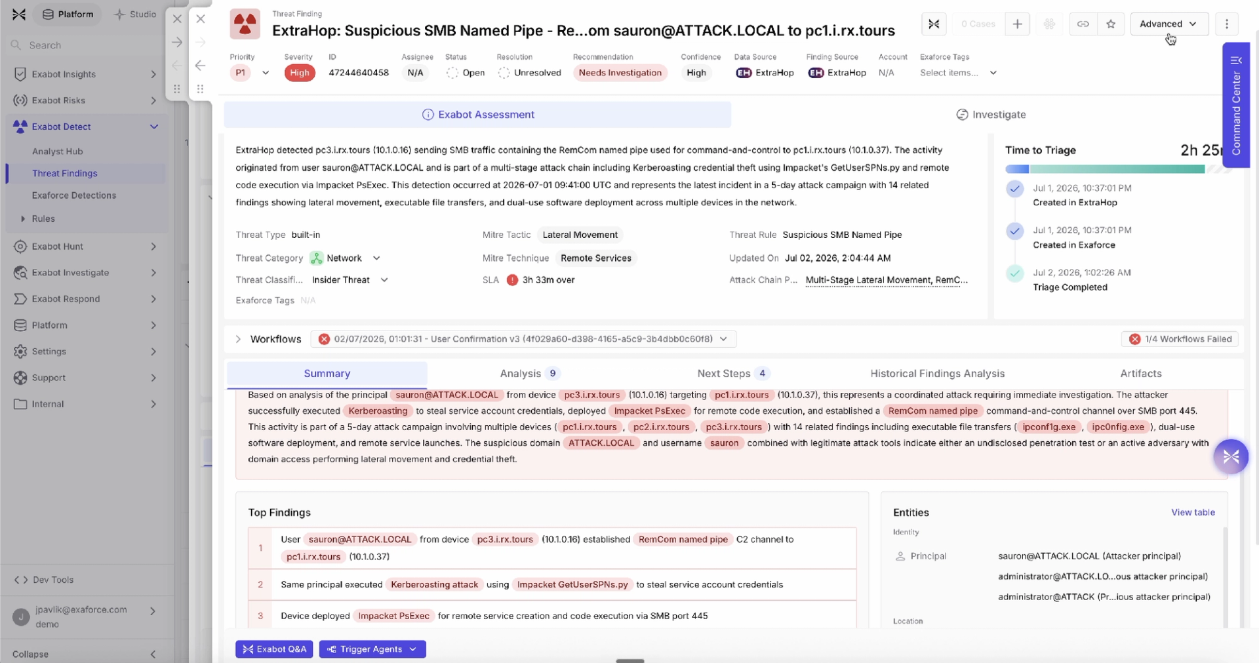Open the Exabot Hunt sidebar section
The width and height of the screenshot is (1259, 663).
pyautogui.click(x=85, y=247)
